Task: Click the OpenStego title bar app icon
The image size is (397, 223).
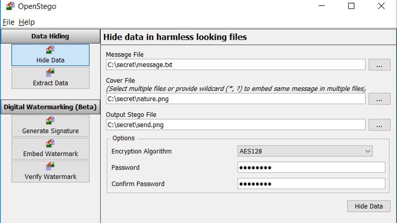Action: click(x=10, y=6)
